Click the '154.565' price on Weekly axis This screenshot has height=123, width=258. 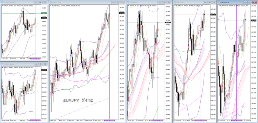tap(44, 118)
